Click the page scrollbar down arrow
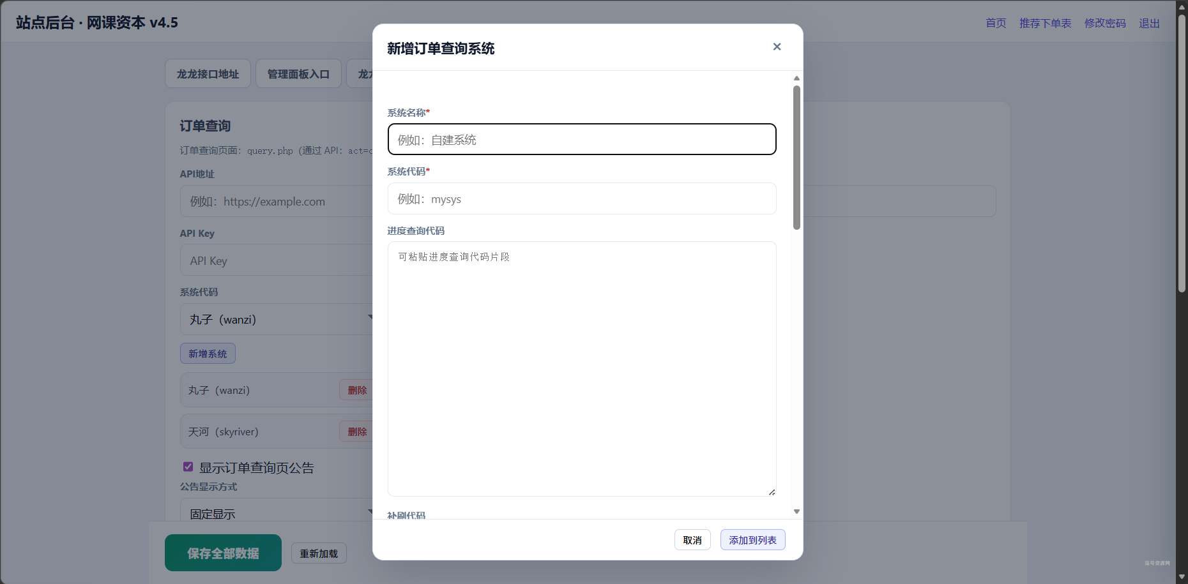 point(1182,577)
